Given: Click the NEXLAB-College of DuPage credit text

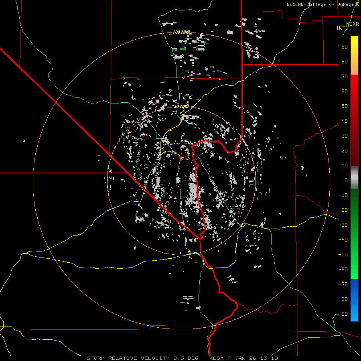Looking at the screenshot, I should (322, 4).
